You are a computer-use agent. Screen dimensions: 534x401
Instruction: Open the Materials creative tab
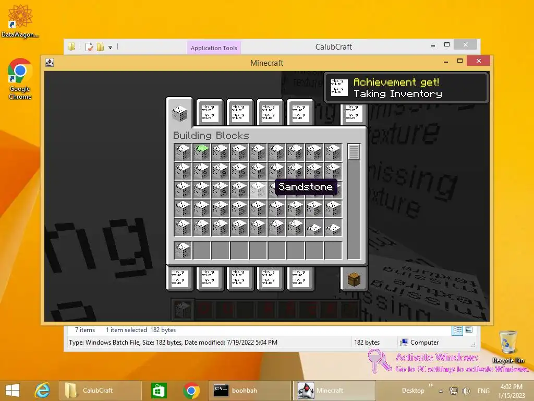300,278
